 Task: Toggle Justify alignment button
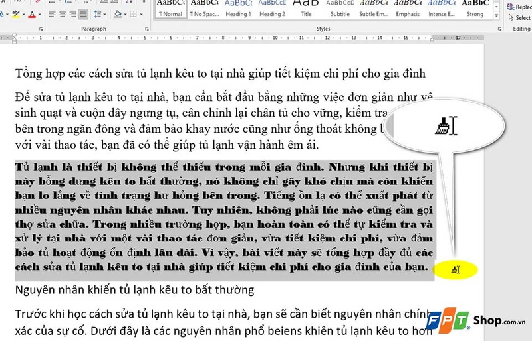(x=83, y=14)
